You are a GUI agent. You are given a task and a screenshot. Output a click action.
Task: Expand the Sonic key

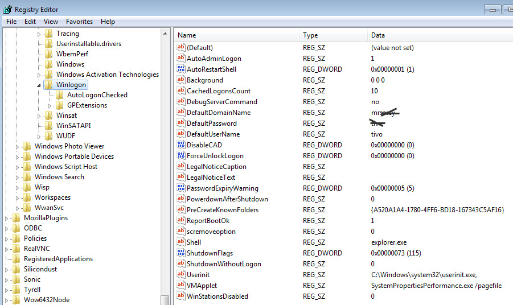(x=6, y=280)
